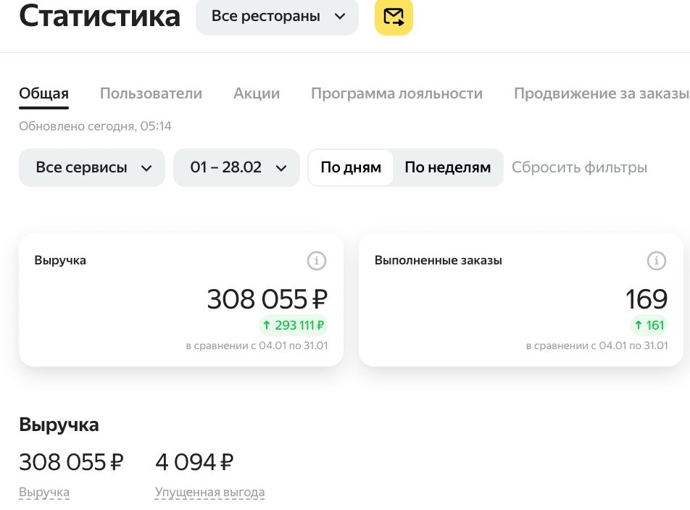This screenshot has width=690, height=510.
Task: Switch to the Пользователи tab
Action: tap(151, 93)
